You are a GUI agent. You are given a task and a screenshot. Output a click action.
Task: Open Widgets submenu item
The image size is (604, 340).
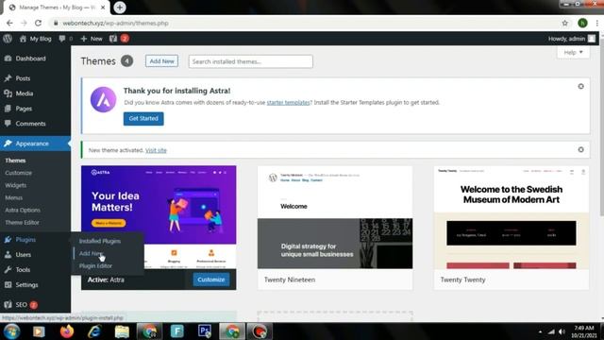[16, 185]
